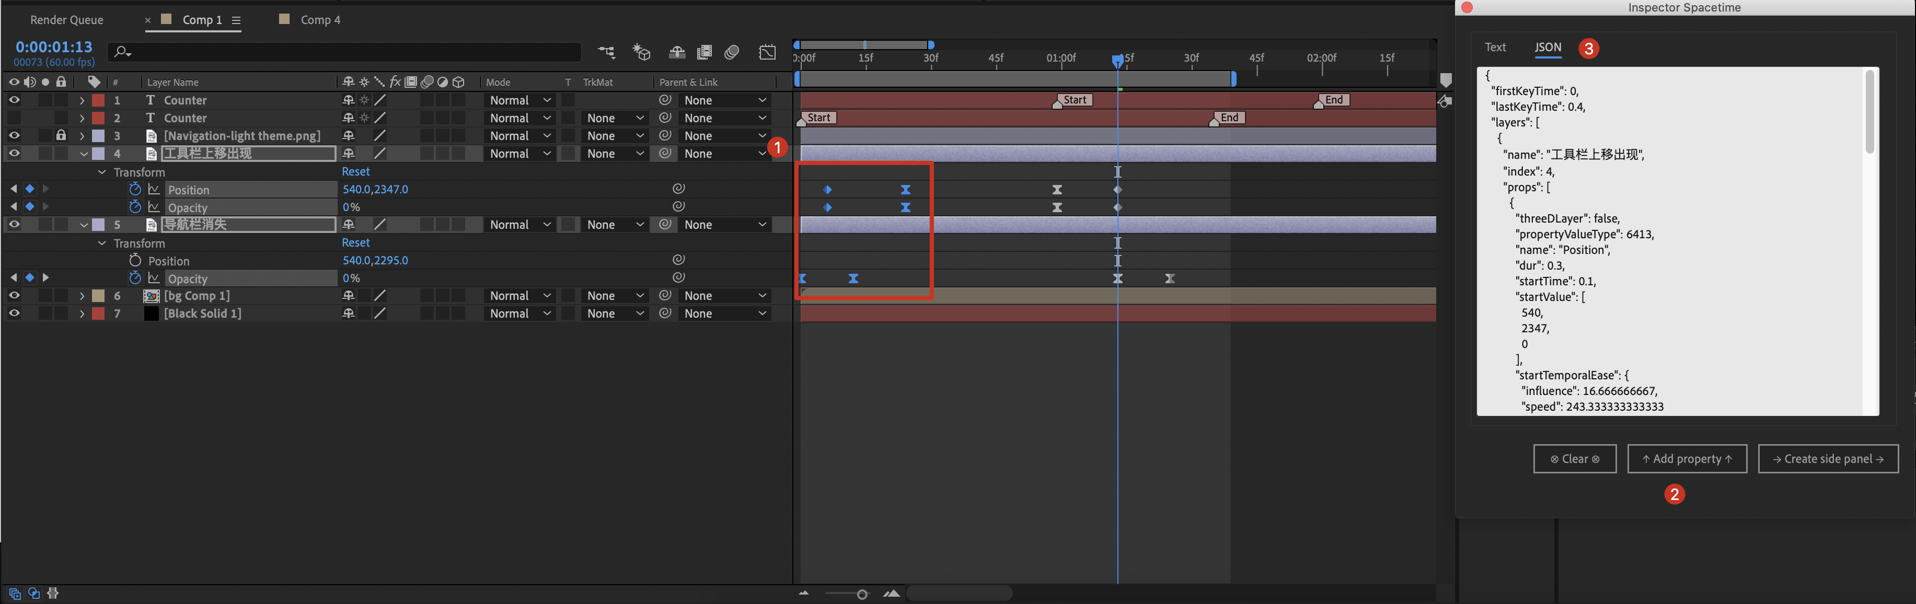Open Mode dropdown for Counter layer 1
1916x604 pixels.
[x=520, y=100]
